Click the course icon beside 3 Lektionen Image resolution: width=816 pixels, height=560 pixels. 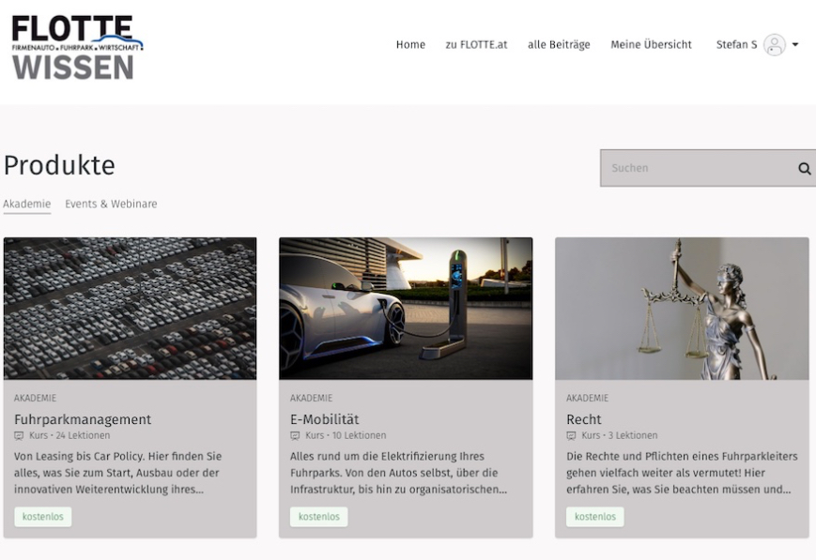pos(571,436)
